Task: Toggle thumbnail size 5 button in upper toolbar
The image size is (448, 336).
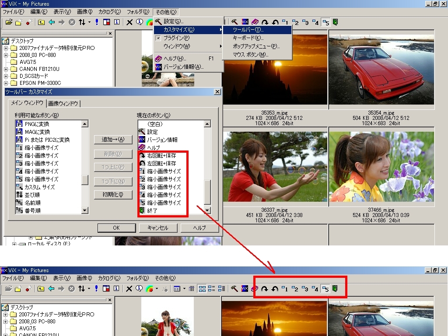Action: (x=325, y=22)
